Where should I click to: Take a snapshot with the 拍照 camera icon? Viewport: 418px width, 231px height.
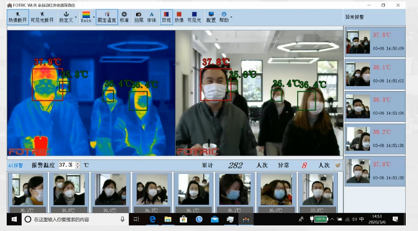[x=138, y=16]
